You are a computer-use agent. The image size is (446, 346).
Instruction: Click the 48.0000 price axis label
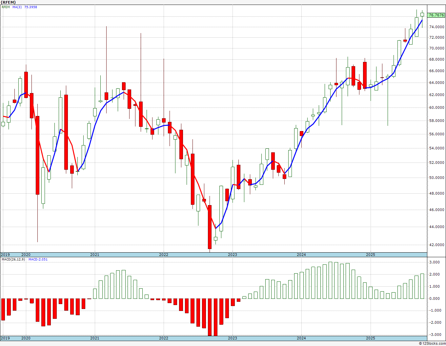point(437,193)
